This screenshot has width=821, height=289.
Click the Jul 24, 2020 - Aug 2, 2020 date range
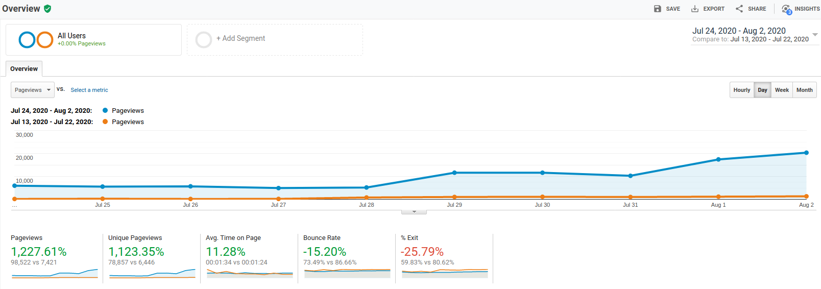pyautogui.click(x=739, y=31)
